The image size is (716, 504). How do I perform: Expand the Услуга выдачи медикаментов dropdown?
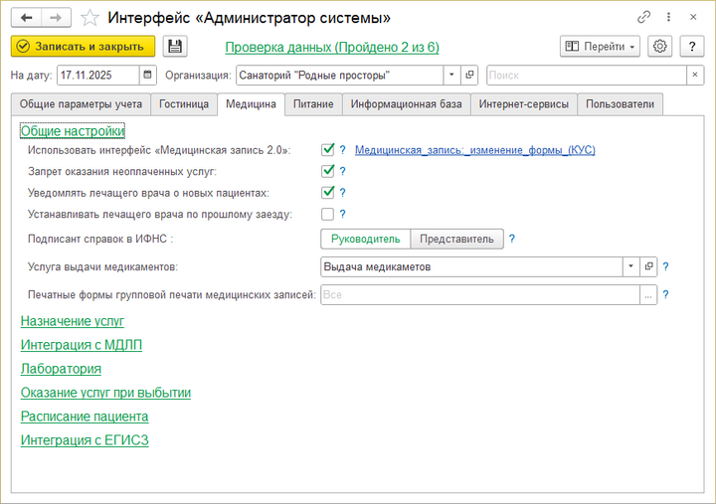coord(631,266)
